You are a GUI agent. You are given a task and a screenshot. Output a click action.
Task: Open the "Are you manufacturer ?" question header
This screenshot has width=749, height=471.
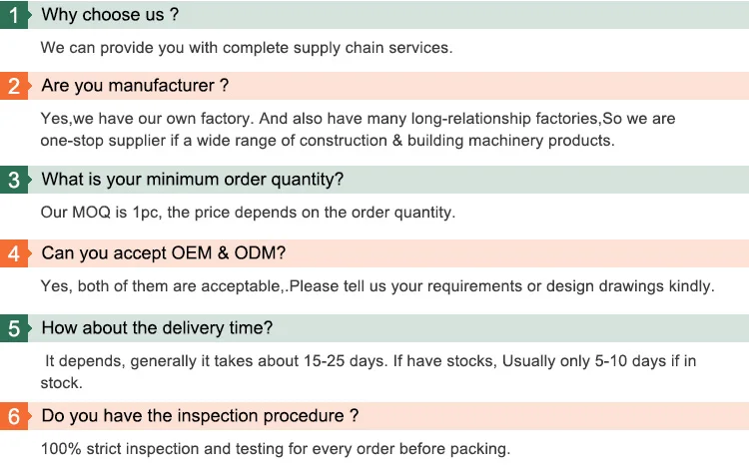(x=135, y=86)
